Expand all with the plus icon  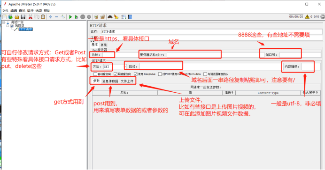pyautogui.click(x=50, y=17)
